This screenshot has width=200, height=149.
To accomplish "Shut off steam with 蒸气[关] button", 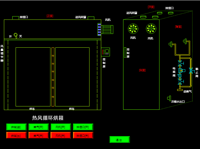I will click(x=38, y=135).
